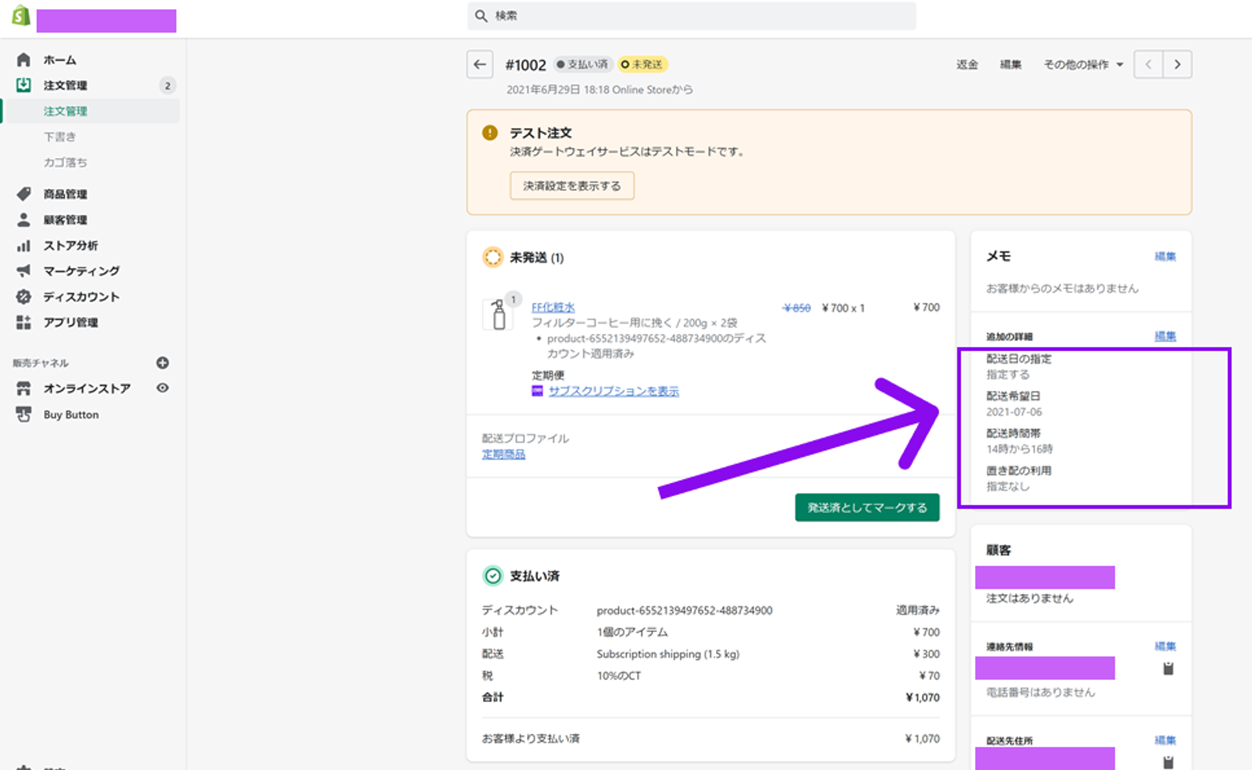Screen dimensions: 1252x770
Task: Open ホーム via house icon
Action: pyautogui.click(x=24, y=60)
